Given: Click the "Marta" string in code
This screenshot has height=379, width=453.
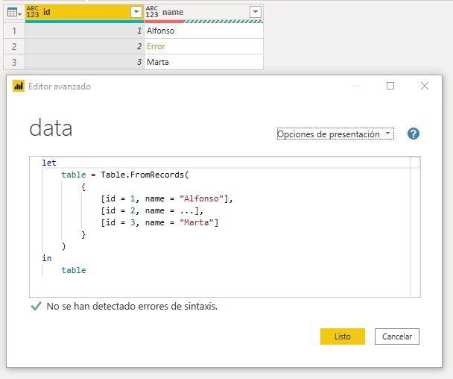Looking at the screenshot, I should point(197,222).
